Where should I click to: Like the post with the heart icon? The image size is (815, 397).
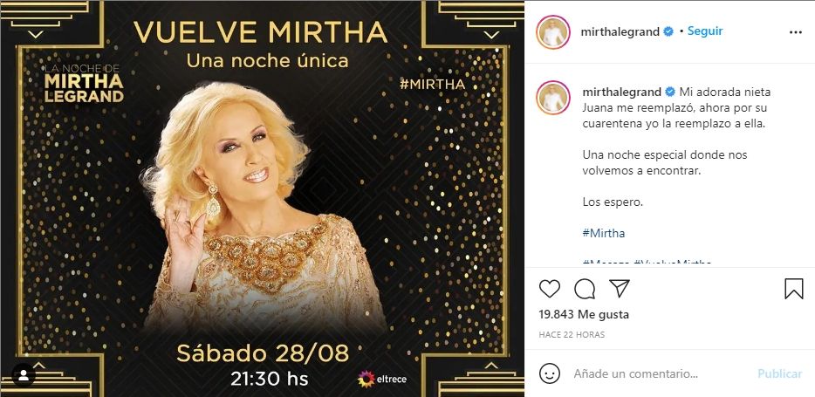point(550,289)
